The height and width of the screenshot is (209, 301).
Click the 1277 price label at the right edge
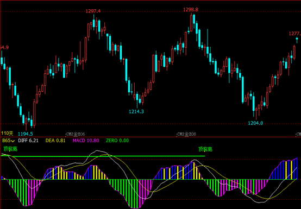pos(295,34)
